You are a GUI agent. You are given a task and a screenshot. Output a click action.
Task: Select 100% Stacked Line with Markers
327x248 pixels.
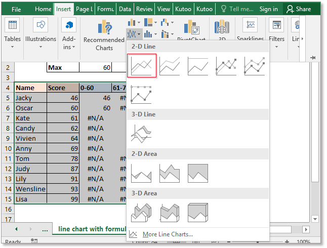click(141, 94)
